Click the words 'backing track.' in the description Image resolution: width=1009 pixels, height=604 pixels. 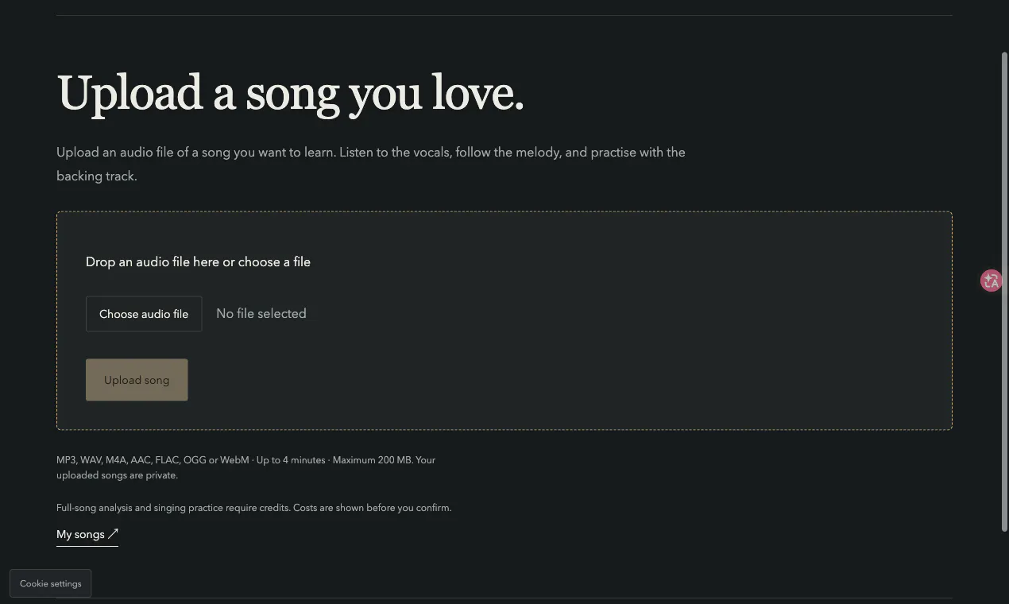(97, 176)
